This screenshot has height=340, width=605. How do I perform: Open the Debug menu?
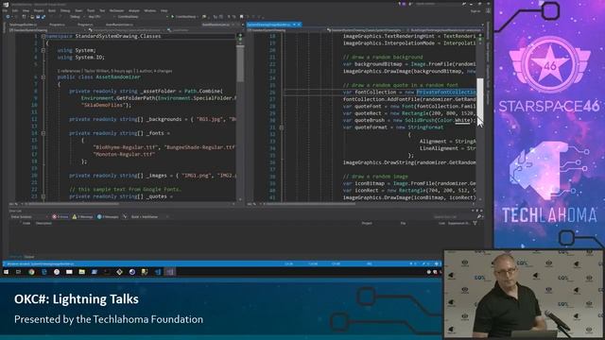click(65, 10)
